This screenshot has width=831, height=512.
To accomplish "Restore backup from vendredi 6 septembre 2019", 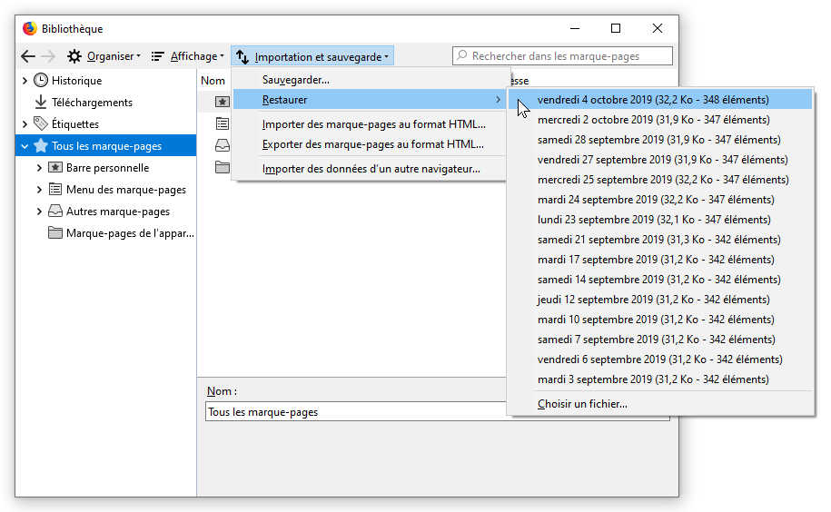I will pos(660,359).
